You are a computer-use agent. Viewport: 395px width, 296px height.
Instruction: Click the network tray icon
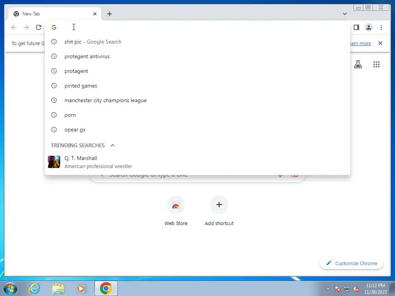click(x=347, y=289)
